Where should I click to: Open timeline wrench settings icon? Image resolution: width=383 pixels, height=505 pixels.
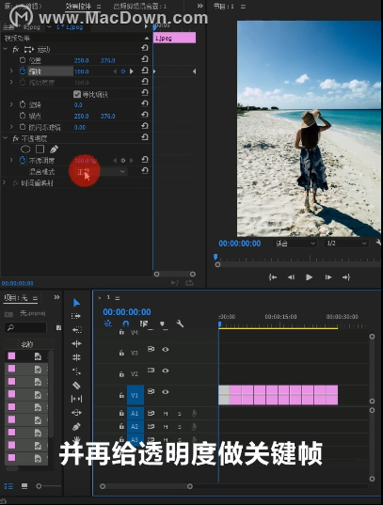180,324
